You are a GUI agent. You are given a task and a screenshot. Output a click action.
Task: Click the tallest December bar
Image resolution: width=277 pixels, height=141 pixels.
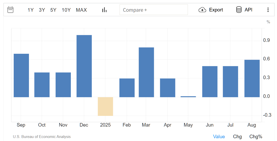[84, 66]
